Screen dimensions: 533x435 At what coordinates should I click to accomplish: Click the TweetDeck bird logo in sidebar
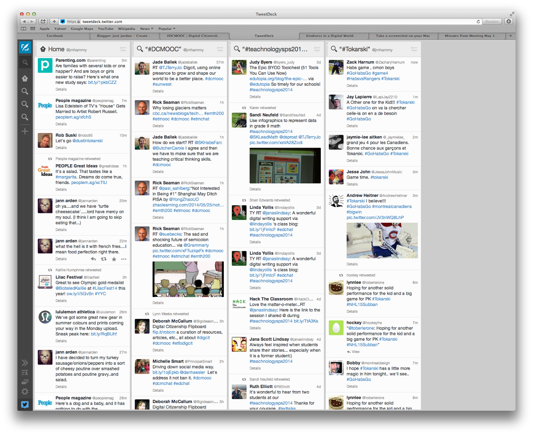tap(25, 405)
